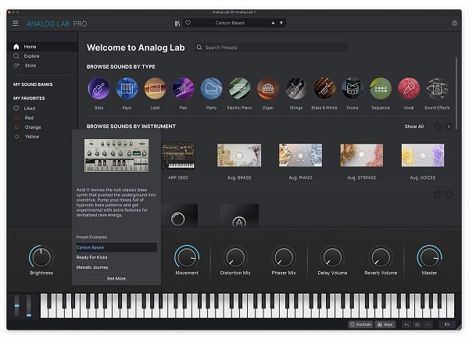469x343 pixels.
Task: Select the Bass sound type icon
Action: click(x=98, y=88)
